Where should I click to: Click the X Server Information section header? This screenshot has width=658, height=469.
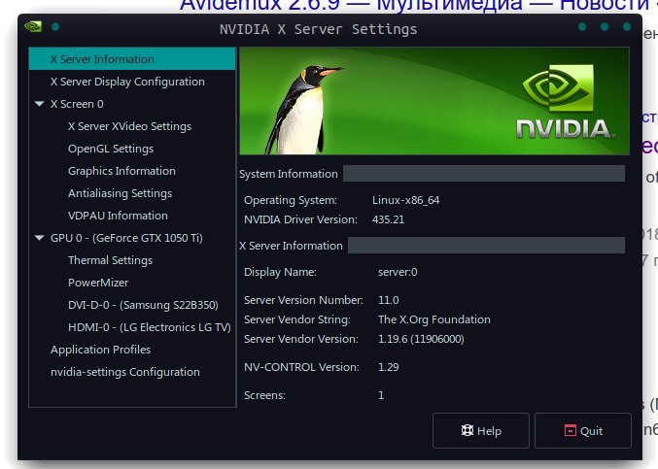pos(291,246)
